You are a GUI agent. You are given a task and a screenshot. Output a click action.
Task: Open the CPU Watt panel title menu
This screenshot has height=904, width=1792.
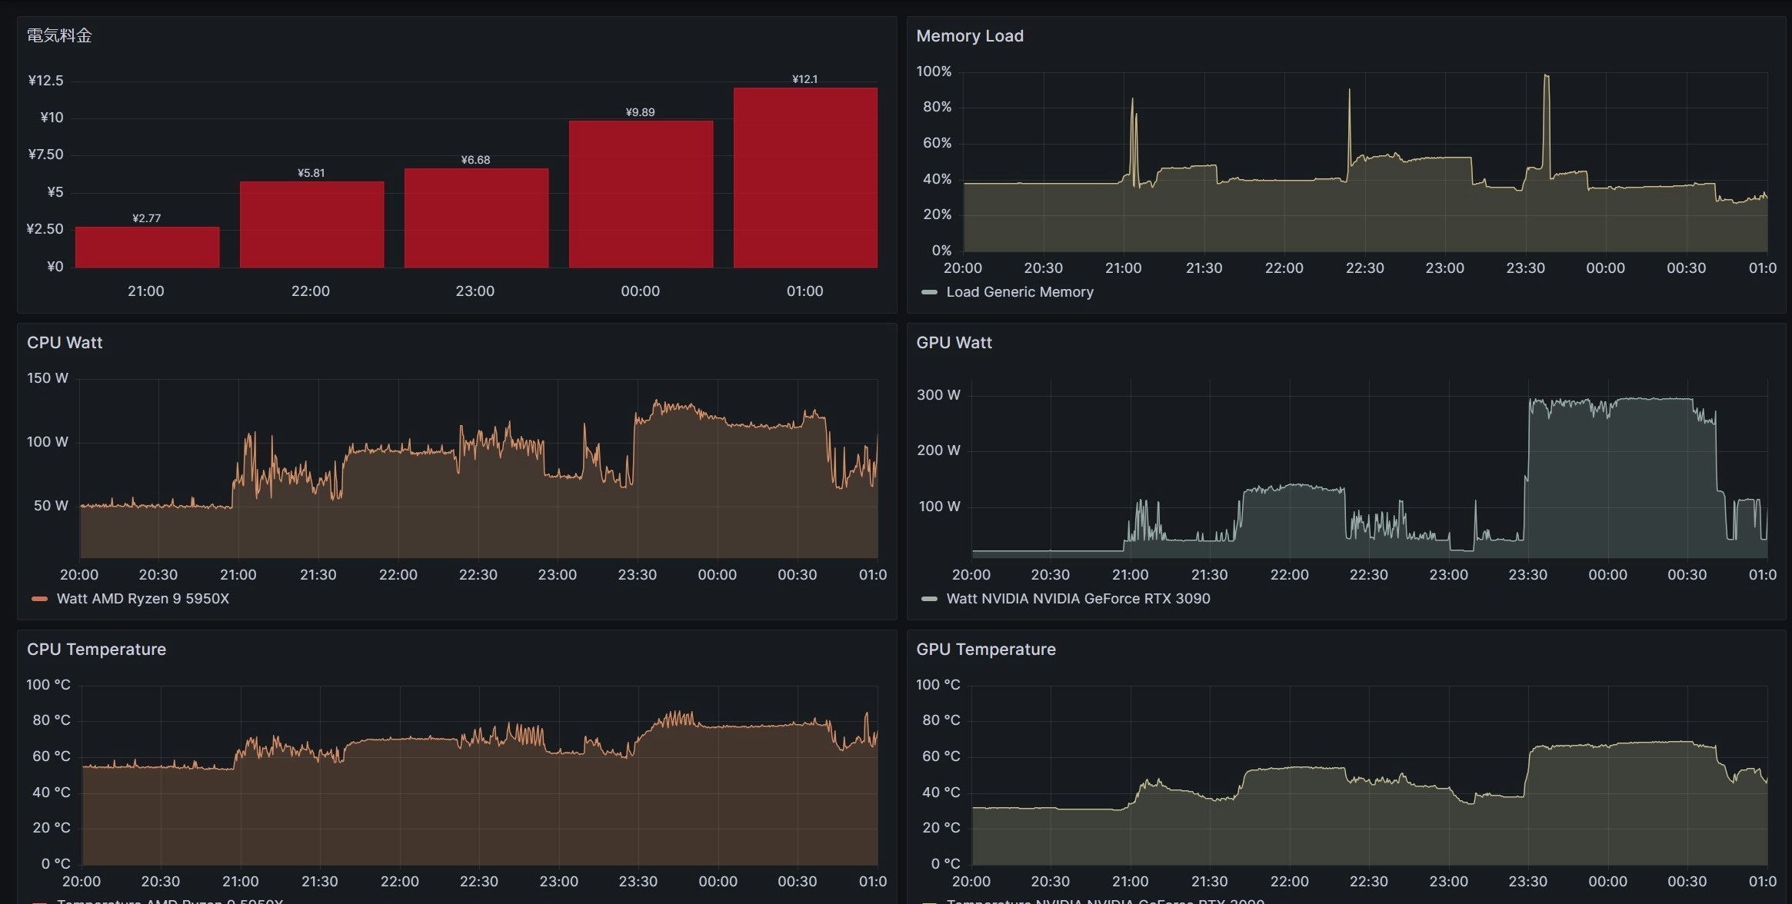click(65, 342)
